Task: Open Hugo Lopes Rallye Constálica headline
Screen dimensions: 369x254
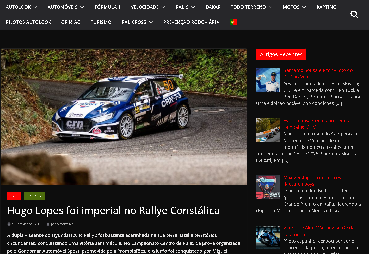Action: click(114, 210)
